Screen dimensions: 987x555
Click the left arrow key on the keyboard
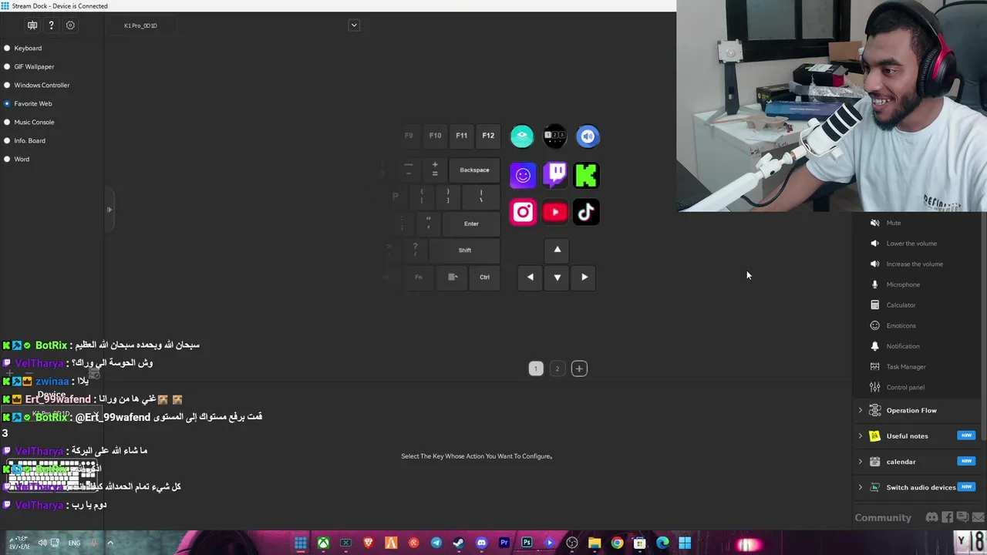tap(530, 277)
